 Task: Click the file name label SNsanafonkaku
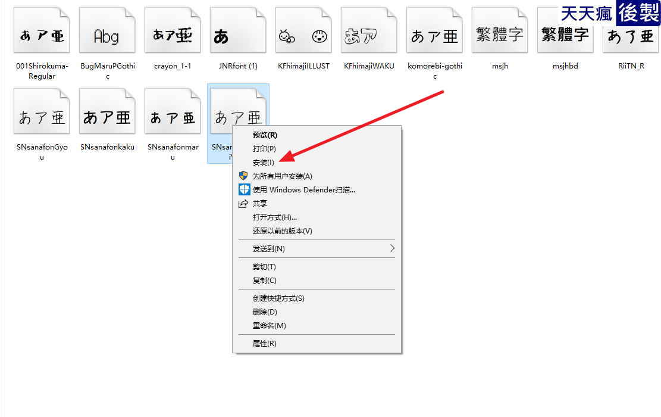[x=107, y=147]
